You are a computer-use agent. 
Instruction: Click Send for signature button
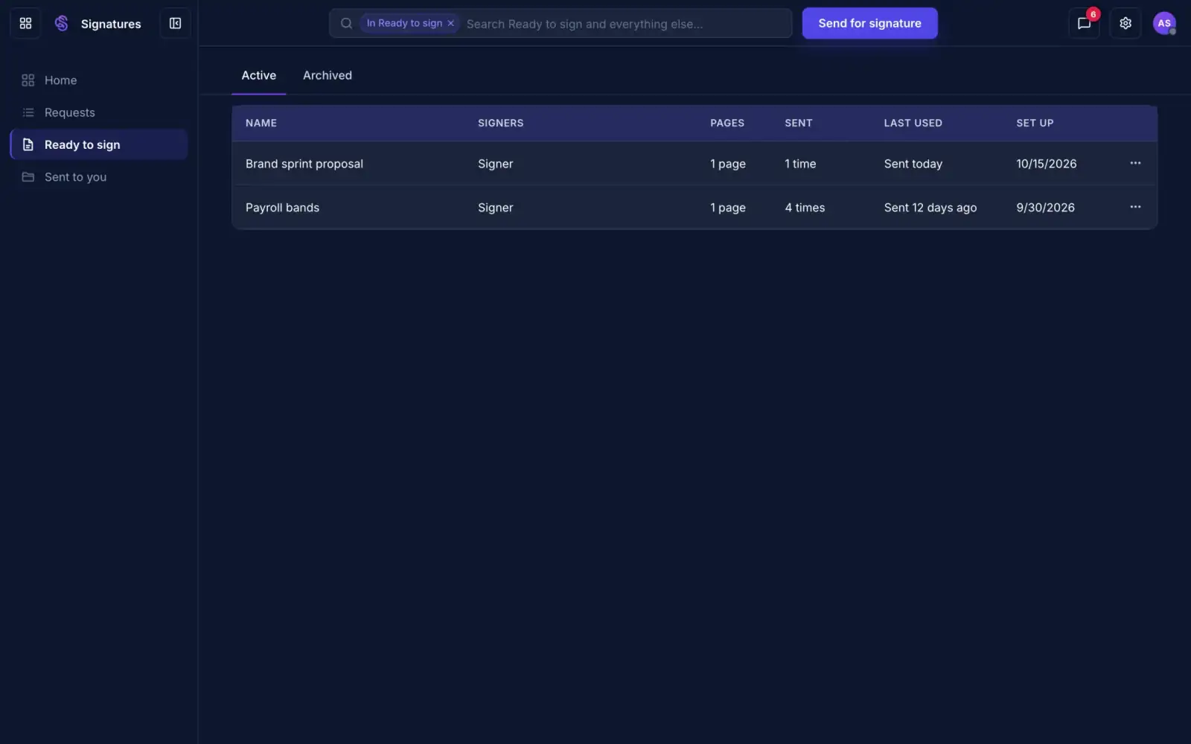pos(869,23)
